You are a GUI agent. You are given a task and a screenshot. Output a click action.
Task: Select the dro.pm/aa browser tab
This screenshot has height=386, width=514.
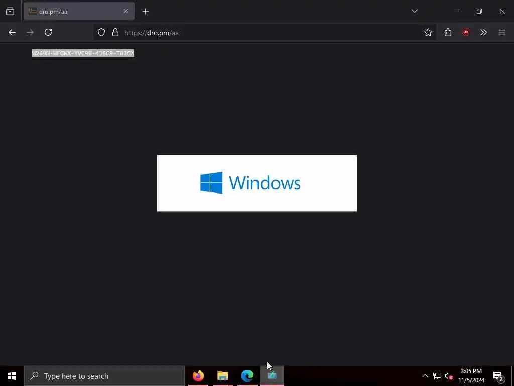coord(79,11)
